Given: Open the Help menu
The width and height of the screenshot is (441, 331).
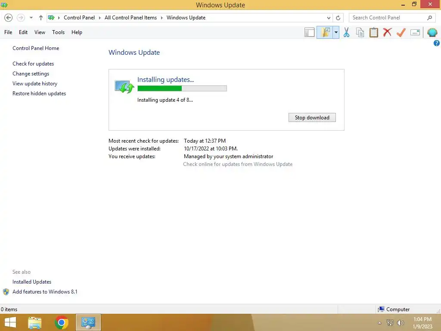Looking at the screenshot, I should click(77, 32).
